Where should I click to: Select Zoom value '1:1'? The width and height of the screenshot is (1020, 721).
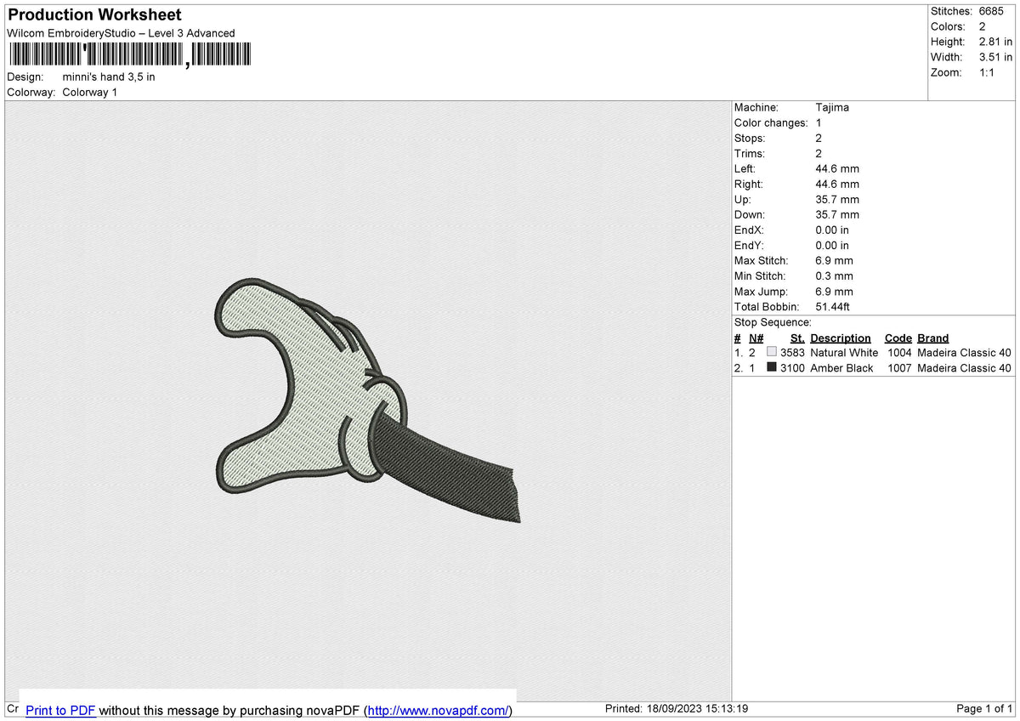(988, 72)
